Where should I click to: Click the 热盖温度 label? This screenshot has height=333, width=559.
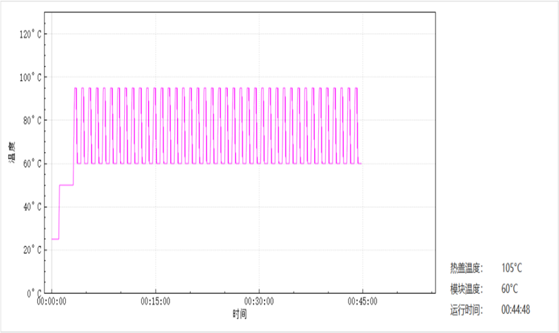pos(467,267)
